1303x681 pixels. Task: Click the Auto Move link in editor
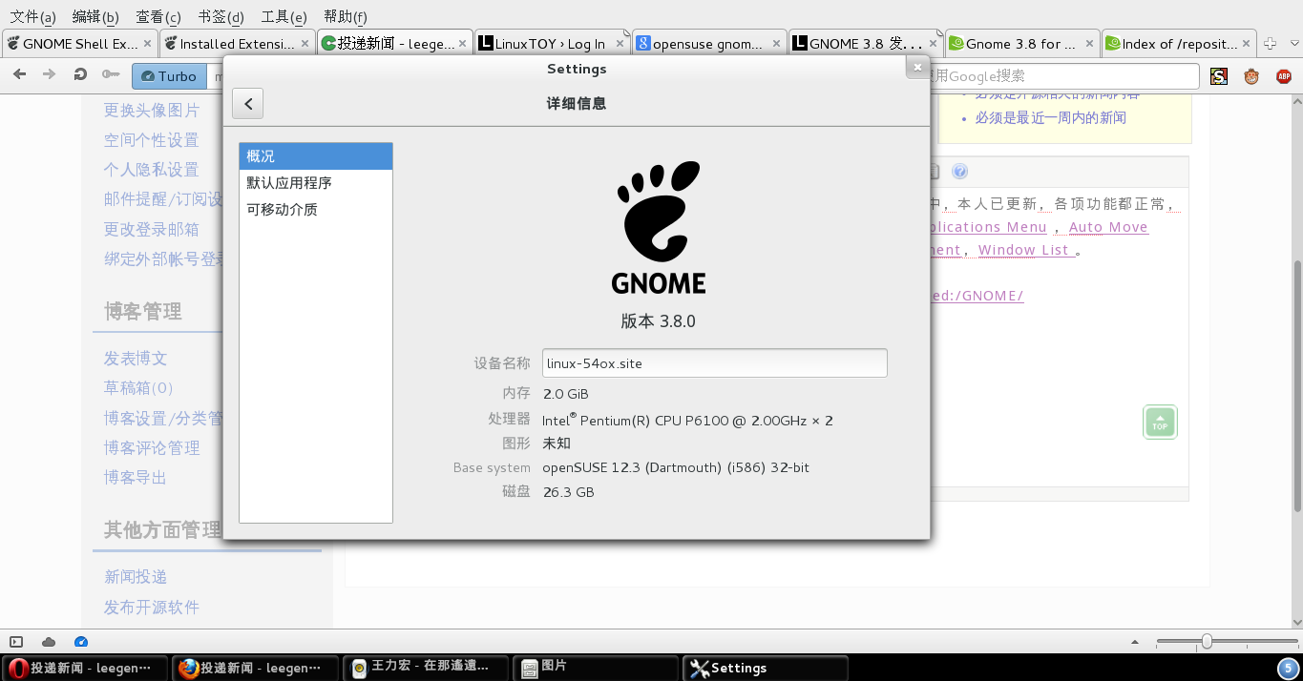(x=1108, y=227)
